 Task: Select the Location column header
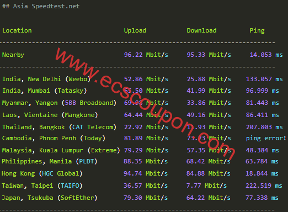[17, 30]
